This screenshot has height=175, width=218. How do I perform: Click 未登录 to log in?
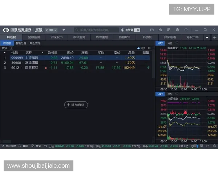(129, 30)
